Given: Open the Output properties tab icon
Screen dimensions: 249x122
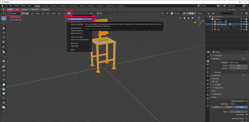Looking at the screenshot, I should [x=208, y=65].
